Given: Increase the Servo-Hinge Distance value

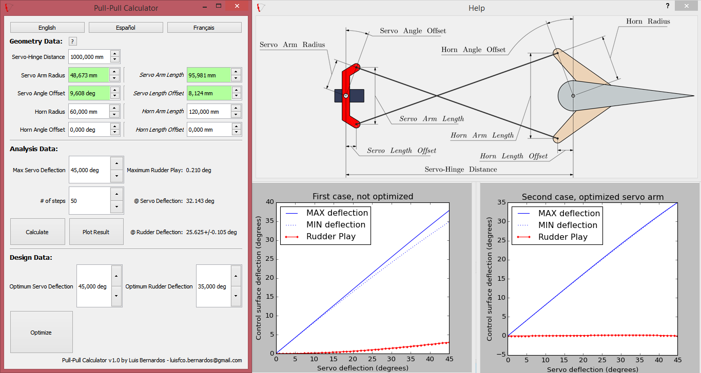Looking at the screenshot, I should 115,53.
